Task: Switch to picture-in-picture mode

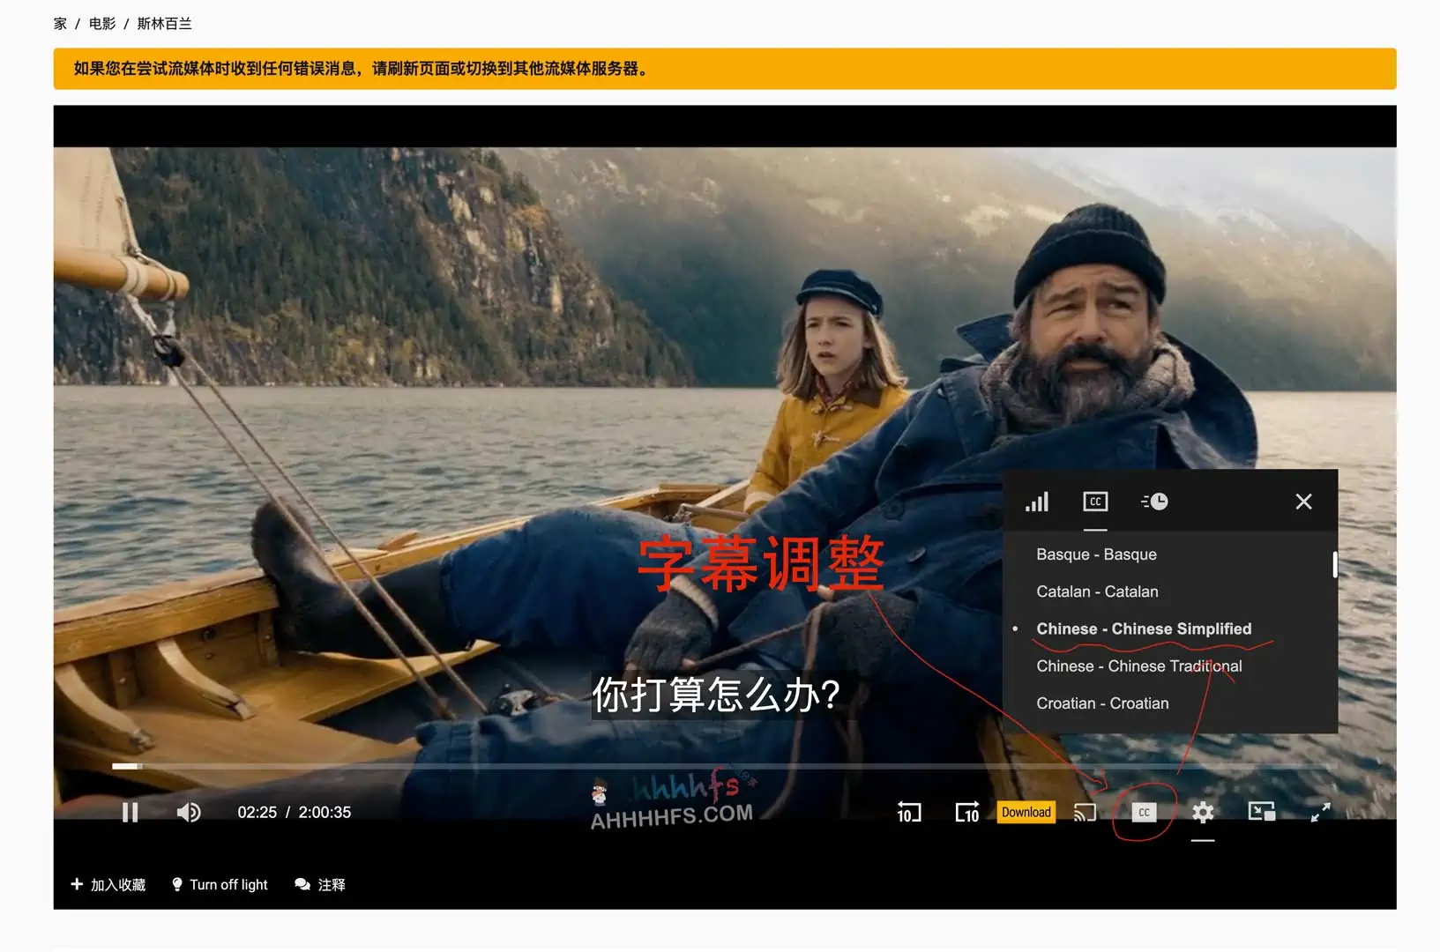Action: click(1261, 812)
